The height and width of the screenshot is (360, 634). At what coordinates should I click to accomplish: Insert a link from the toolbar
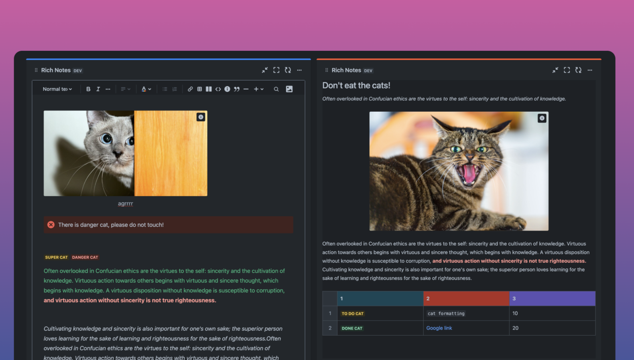tap(190, 89)
